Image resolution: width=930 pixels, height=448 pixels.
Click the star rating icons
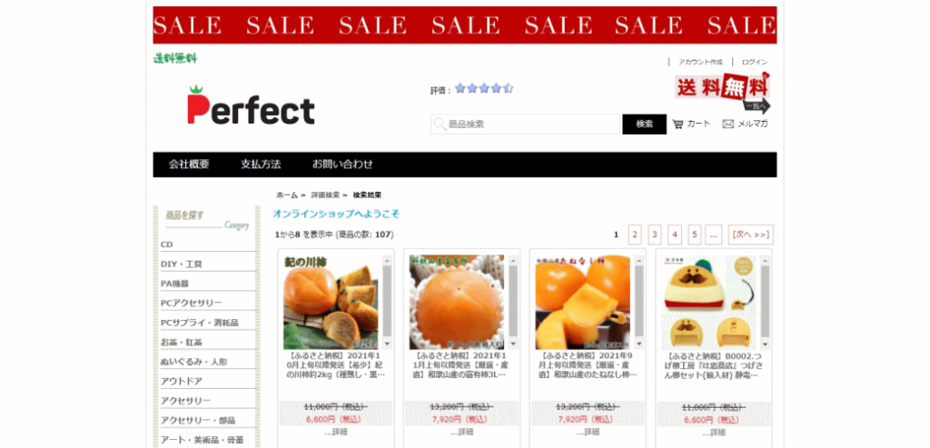pyautogui.click(x=484, y=88)
